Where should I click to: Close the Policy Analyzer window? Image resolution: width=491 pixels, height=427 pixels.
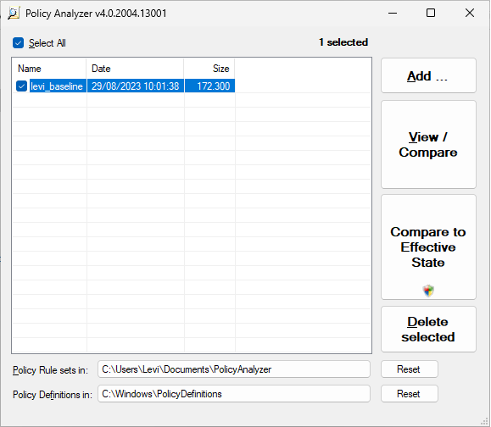tap(470, 14)
